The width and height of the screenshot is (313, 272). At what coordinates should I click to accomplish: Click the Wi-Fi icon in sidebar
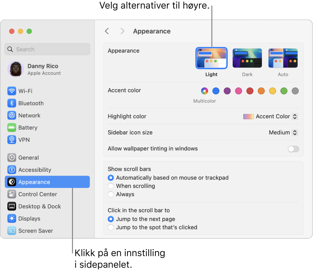point(12,91)
